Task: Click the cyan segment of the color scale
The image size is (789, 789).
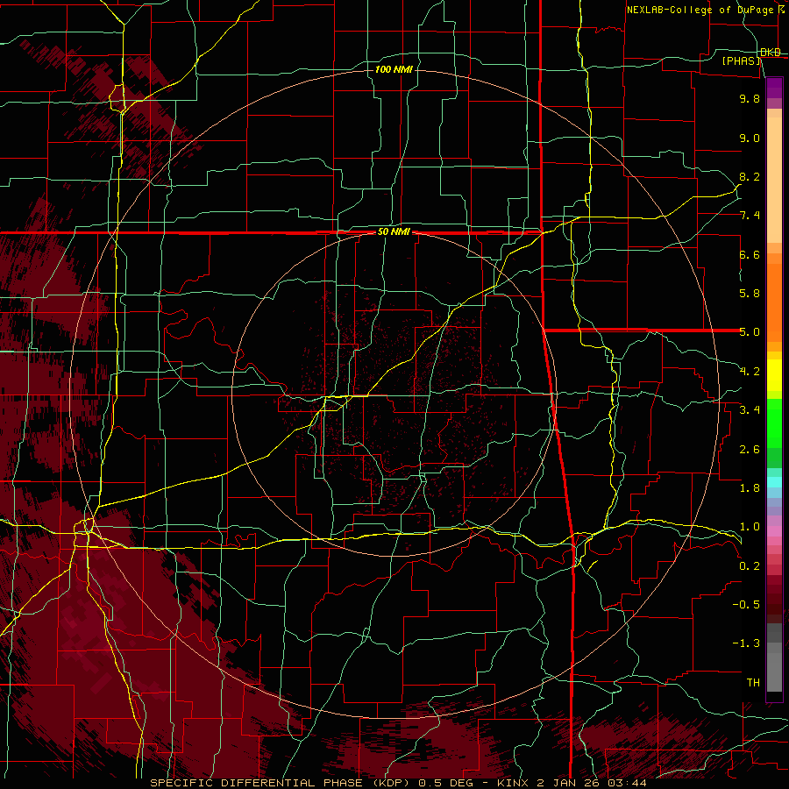Action: click(x=774, y=482)
